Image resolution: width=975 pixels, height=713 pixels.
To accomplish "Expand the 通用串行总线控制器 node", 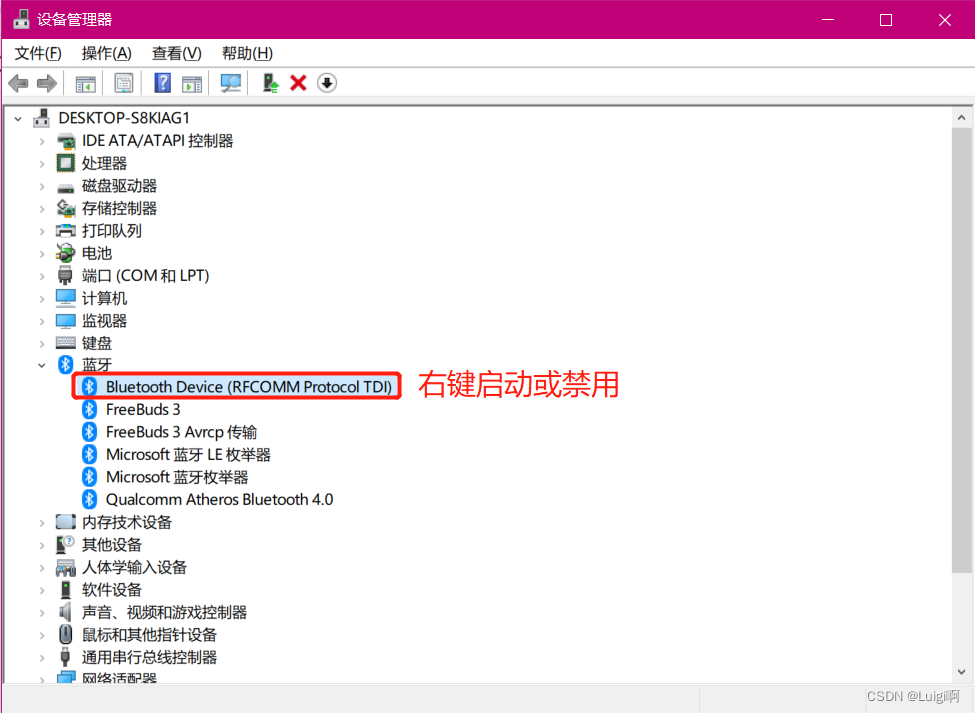I will pyautogui.click(x=42, y=658).
